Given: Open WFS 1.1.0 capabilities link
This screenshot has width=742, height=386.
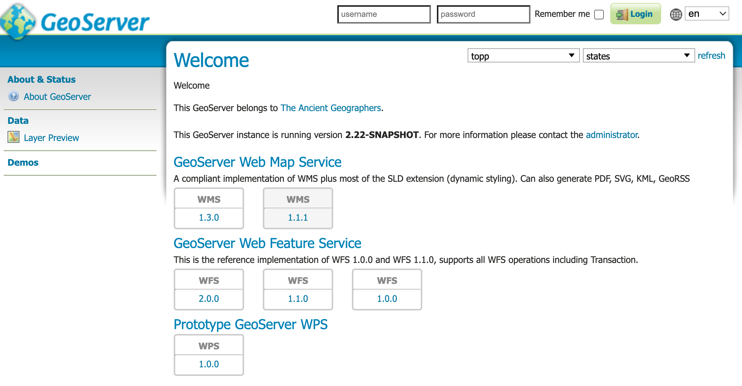Looking at the screenshot, I should coord(298,298).
